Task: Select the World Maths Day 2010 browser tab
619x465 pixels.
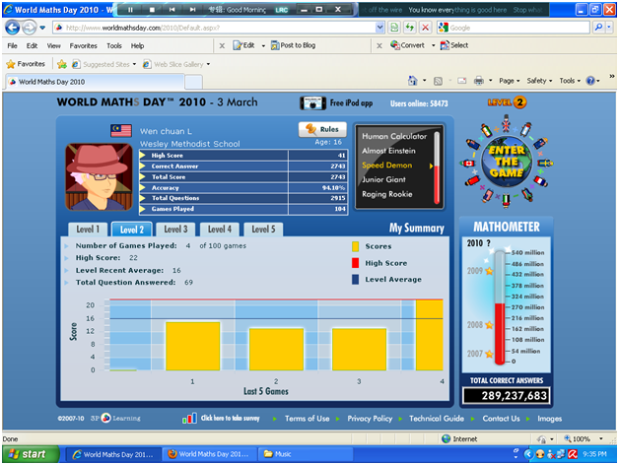Action: point(95,82)
